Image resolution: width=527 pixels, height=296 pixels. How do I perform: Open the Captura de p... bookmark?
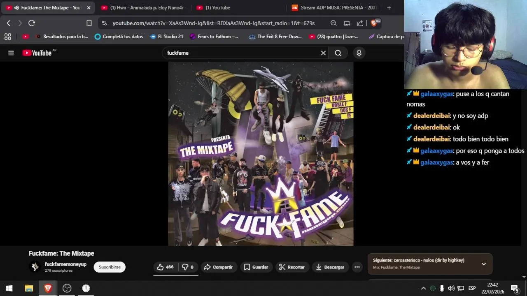tap(386, 37)
